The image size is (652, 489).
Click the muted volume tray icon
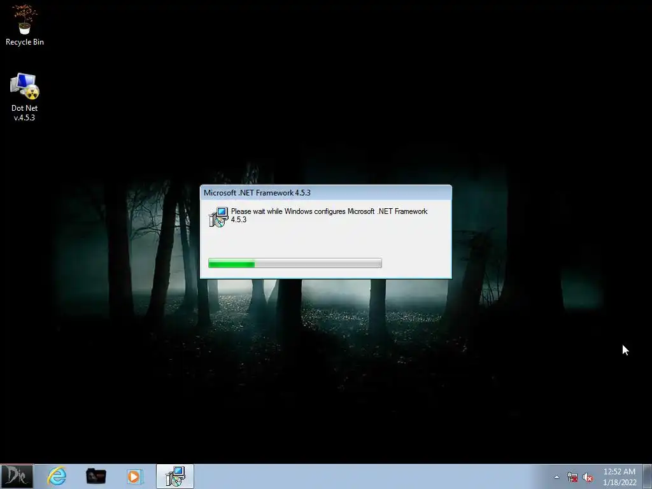point(588,477)
